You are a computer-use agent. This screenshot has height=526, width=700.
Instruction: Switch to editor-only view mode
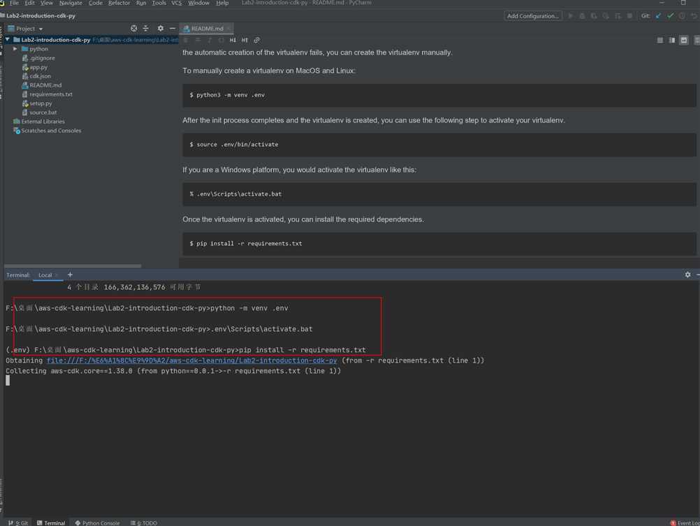(659, 41)
